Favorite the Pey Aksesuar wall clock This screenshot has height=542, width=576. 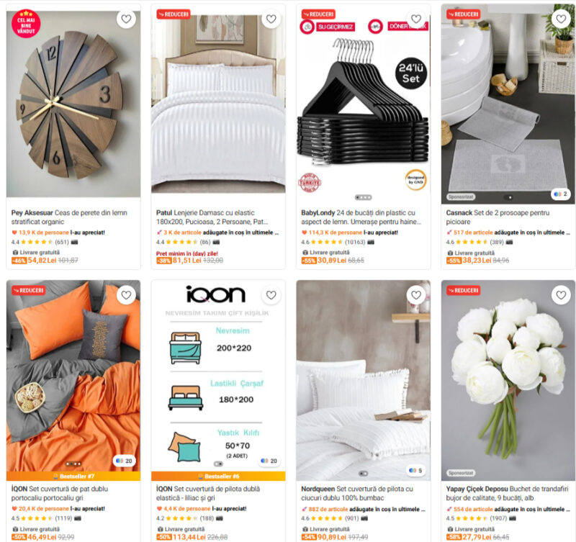point(126,19)
